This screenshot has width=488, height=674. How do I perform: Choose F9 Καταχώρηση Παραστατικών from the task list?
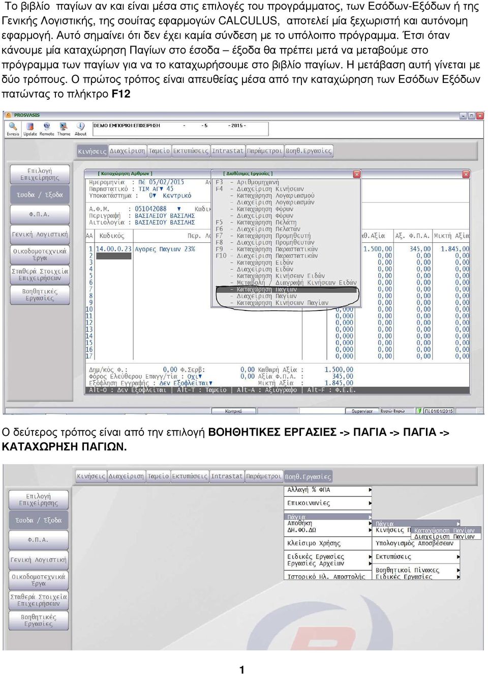[266, 249]
